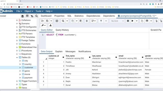
Task: Open the Explain options dropdown arrow
Action: (151, 21)
